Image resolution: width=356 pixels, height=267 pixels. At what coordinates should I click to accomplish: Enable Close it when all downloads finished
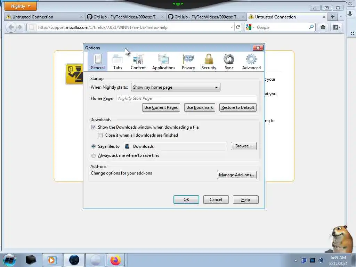point(100,135)
